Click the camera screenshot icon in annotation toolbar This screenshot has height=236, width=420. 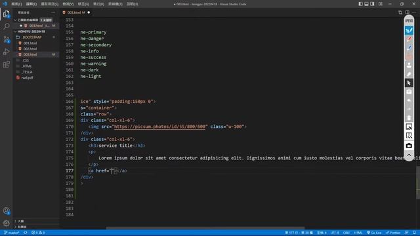click(x=409, y=146)
